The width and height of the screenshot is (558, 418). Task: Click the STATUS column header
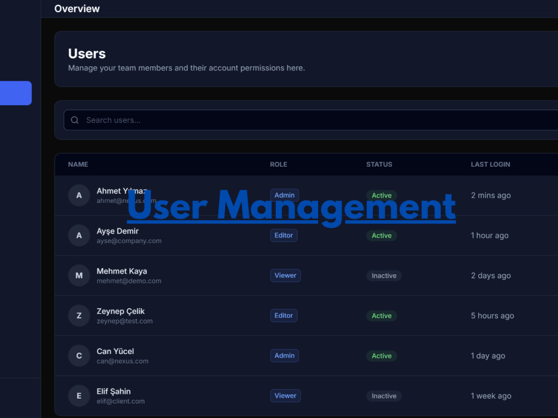click(x=379, y=164)
